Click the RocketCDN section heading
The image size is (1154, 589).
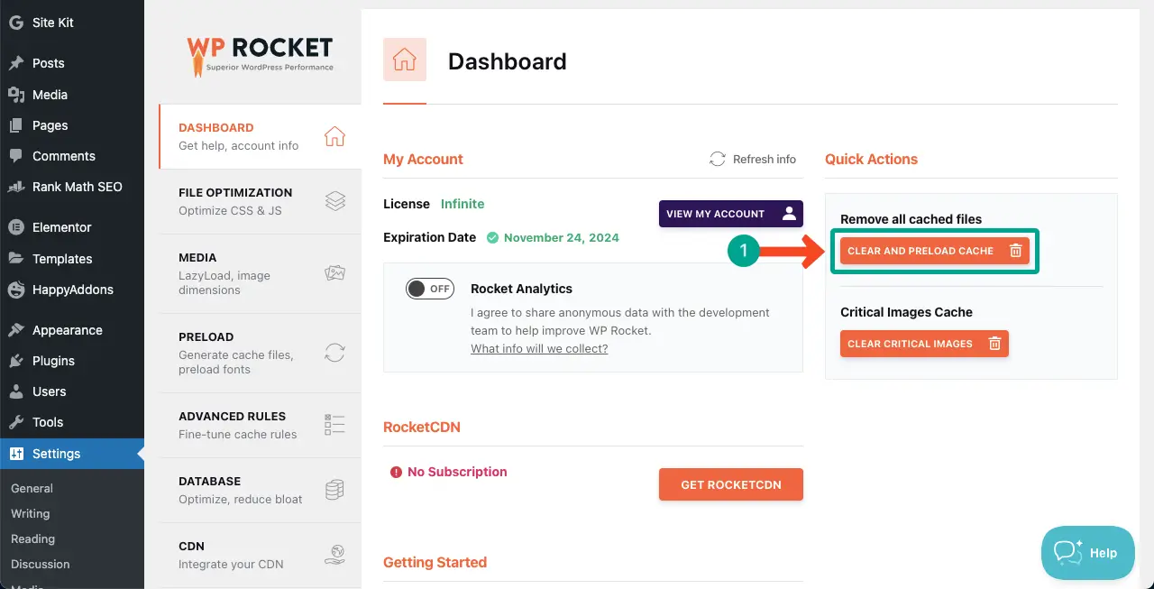click(x=422, y=427)
